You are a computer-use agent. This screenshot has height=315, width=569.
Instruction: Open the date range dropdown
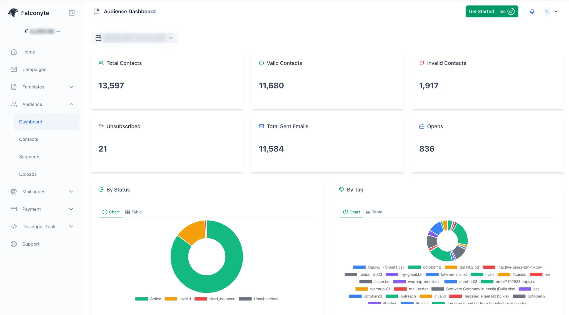134,38
